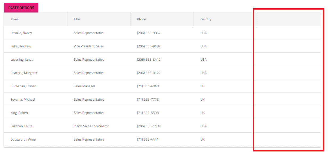
Task: Open the Paste Options button
Action: [21, 8]
